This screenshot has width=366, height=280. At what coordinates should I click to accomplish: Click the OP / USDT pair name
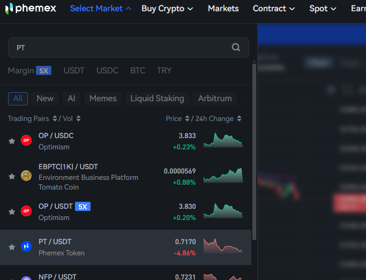click(x=56, y=206)
